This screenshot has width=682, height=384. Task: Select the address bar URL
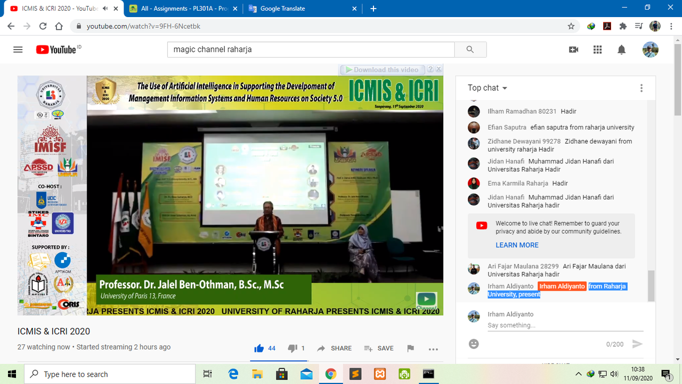[x=143, y=26]
